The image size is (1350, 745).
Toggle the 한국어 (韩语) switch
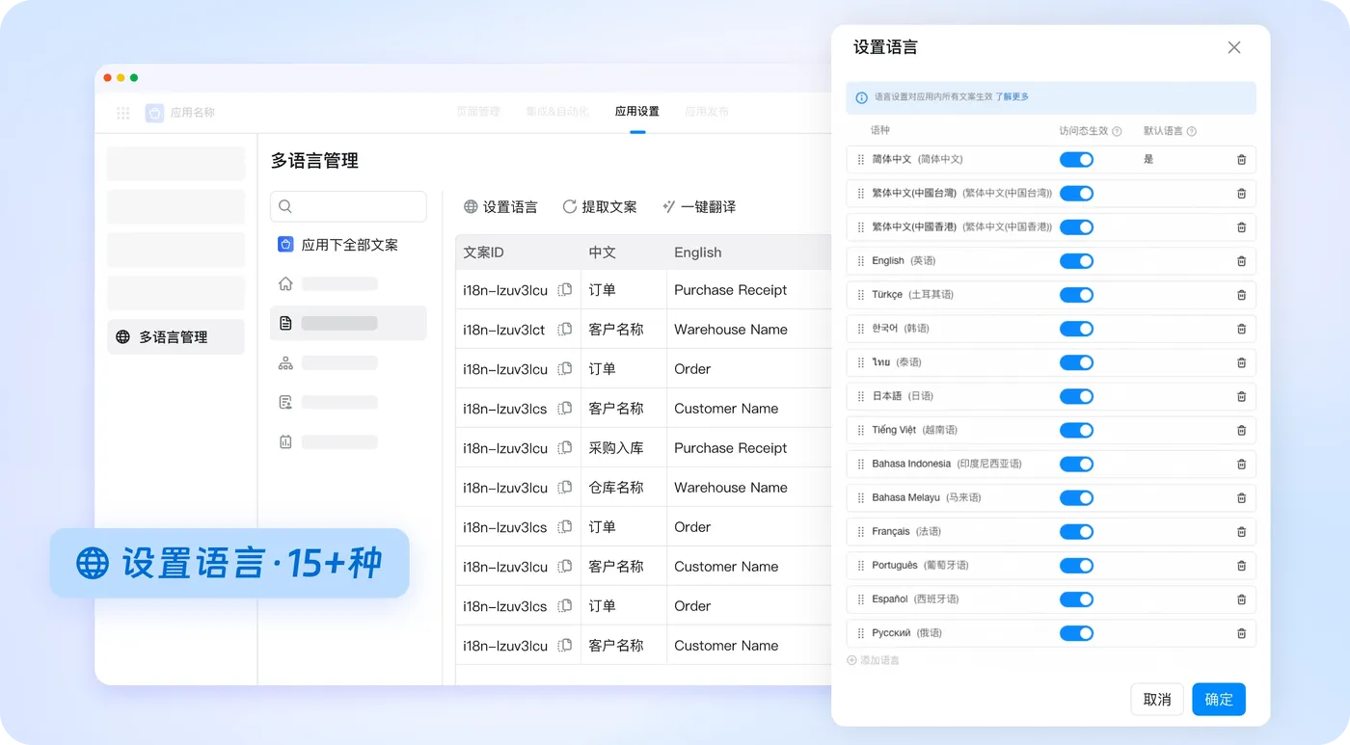[1076, 329]
